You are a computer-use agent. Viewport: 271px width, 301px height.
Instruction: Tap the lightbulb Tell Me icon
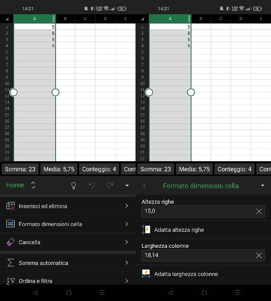[74, 186]
